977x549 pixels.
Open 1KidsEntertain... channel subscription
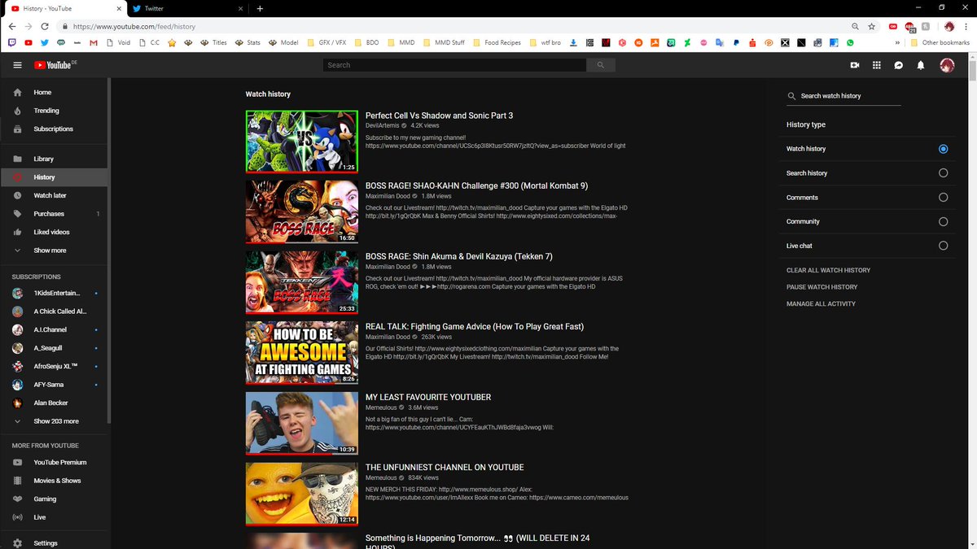pyautogui.click(x=54, y=293)
